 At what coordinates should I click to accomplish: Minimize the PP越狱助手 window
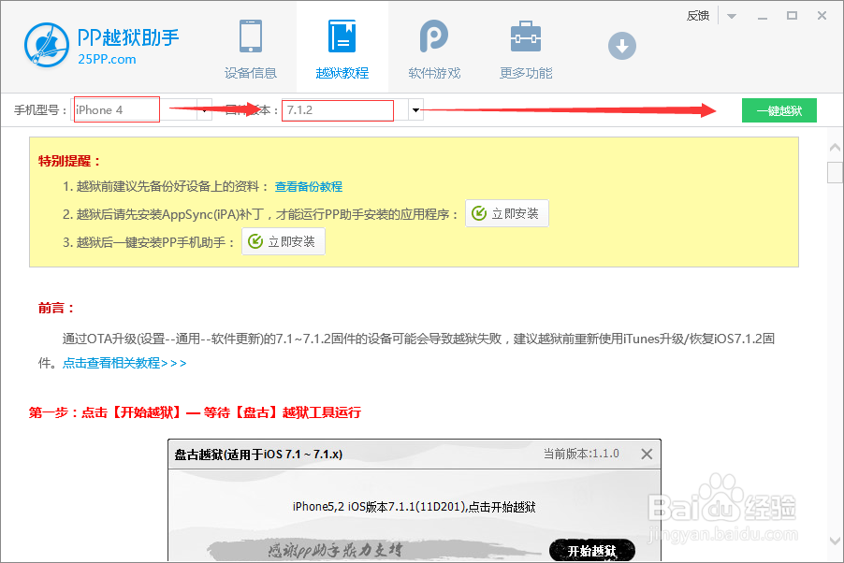[x=763, y=17]
